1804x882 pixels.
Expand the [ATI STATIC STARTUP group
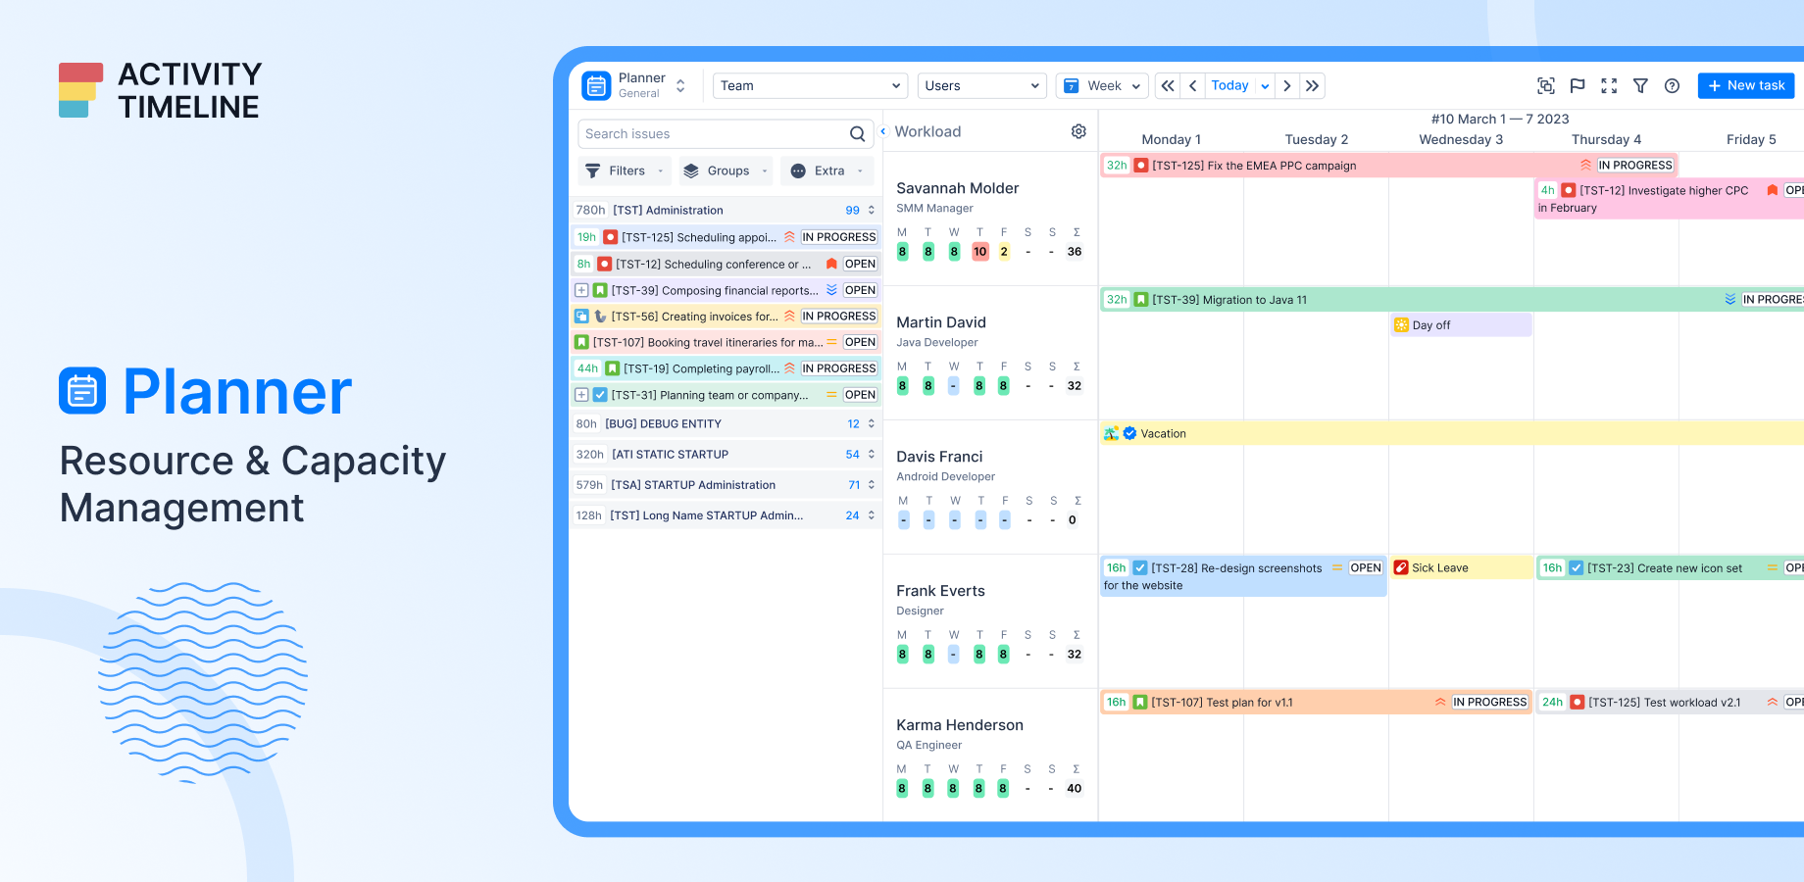point(871,454)
